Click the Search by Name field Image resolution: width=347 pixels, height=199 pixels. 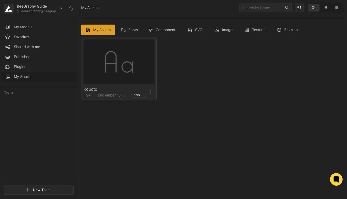tap(262, 8)
